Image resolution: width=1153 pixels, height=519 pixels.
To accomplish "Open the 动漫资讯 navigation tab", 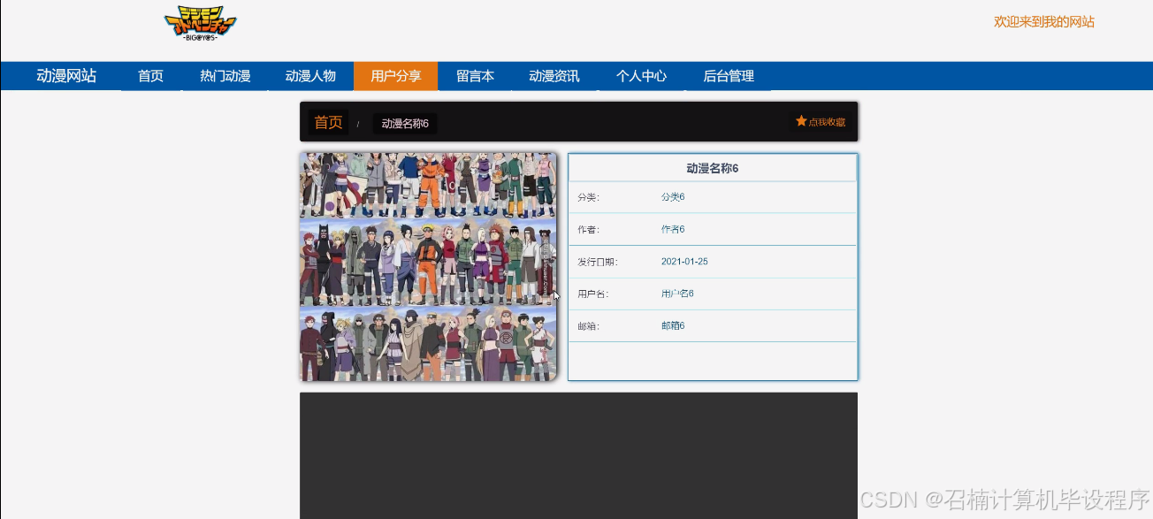I will (x=554, y=76).
